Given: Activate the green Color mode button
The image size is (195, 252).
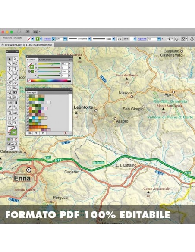Looking at the screenshot, I should tap(9, 139).
